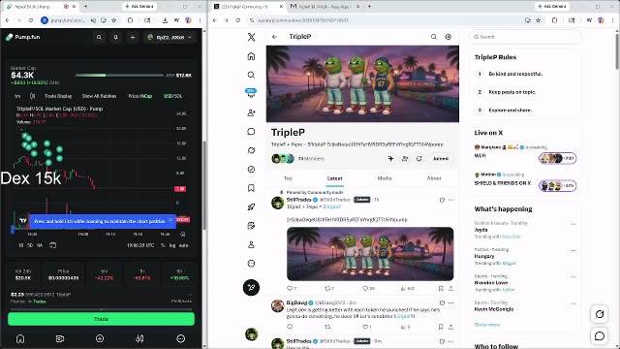The height and width of the screenshot is (349, 620).
Task: Toggle percent scale on the chart
Action: (163, 245)
